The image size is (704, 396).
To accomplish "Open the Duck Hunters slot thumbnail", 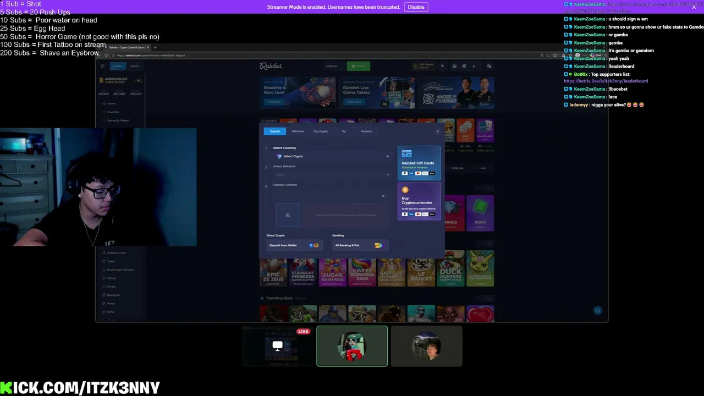I will point(450,268).
